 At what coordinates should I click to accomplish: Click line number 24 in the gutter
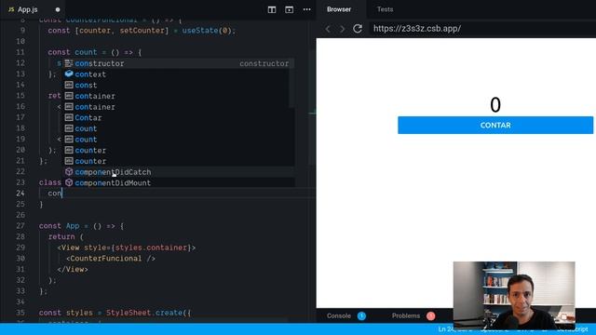tap(20, 194)
